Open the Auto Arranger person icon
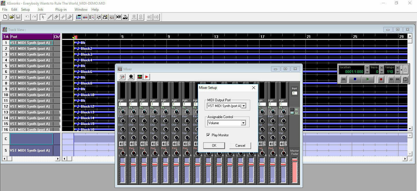The height and width of the screenshot is (191, 417). [x=125, y=17]
